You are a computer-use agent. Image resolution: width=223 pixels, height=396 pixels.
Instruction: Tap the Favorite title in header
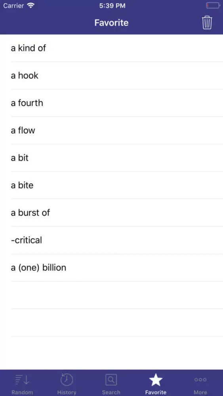click(111, 23)
